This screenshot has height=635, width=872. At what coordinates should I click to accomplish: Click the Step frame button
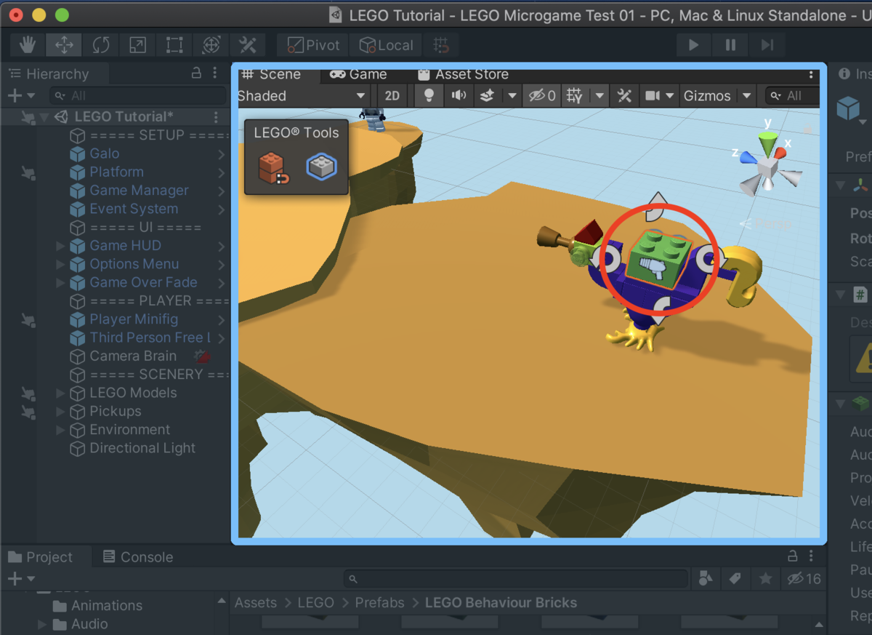click(767, 45)
